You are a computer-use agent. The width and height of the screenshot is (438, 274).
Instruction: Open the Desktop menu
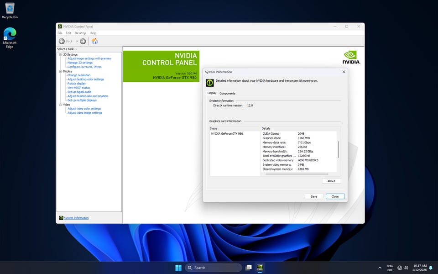point(80,33)
